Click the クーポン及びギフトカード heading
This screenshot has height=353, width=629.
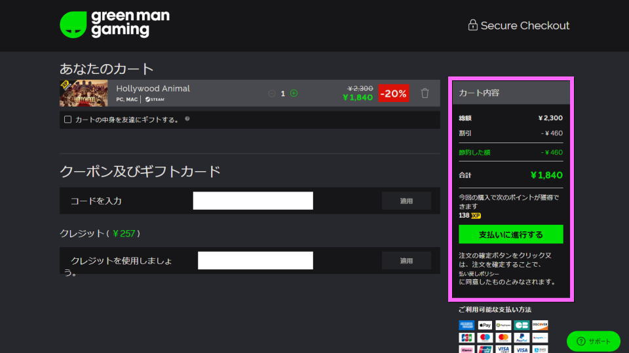(x=140, y=171)
